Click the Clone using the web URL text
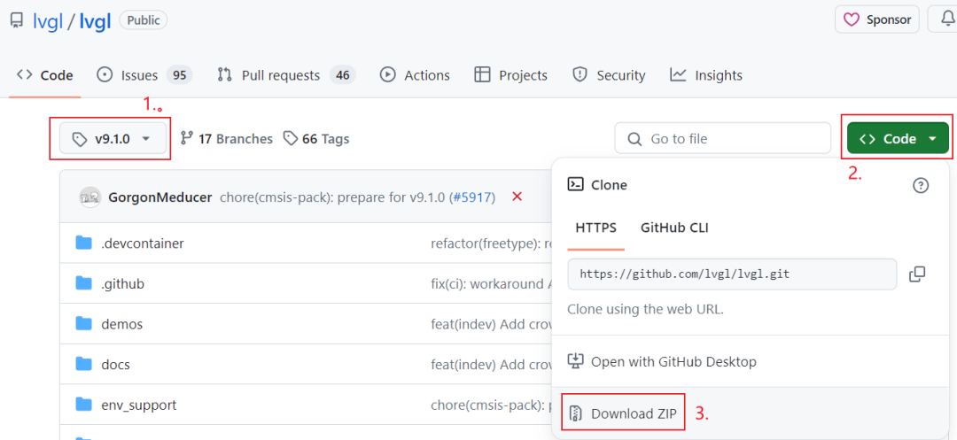This screenshot has width=957, height=440. click(646, 309)
